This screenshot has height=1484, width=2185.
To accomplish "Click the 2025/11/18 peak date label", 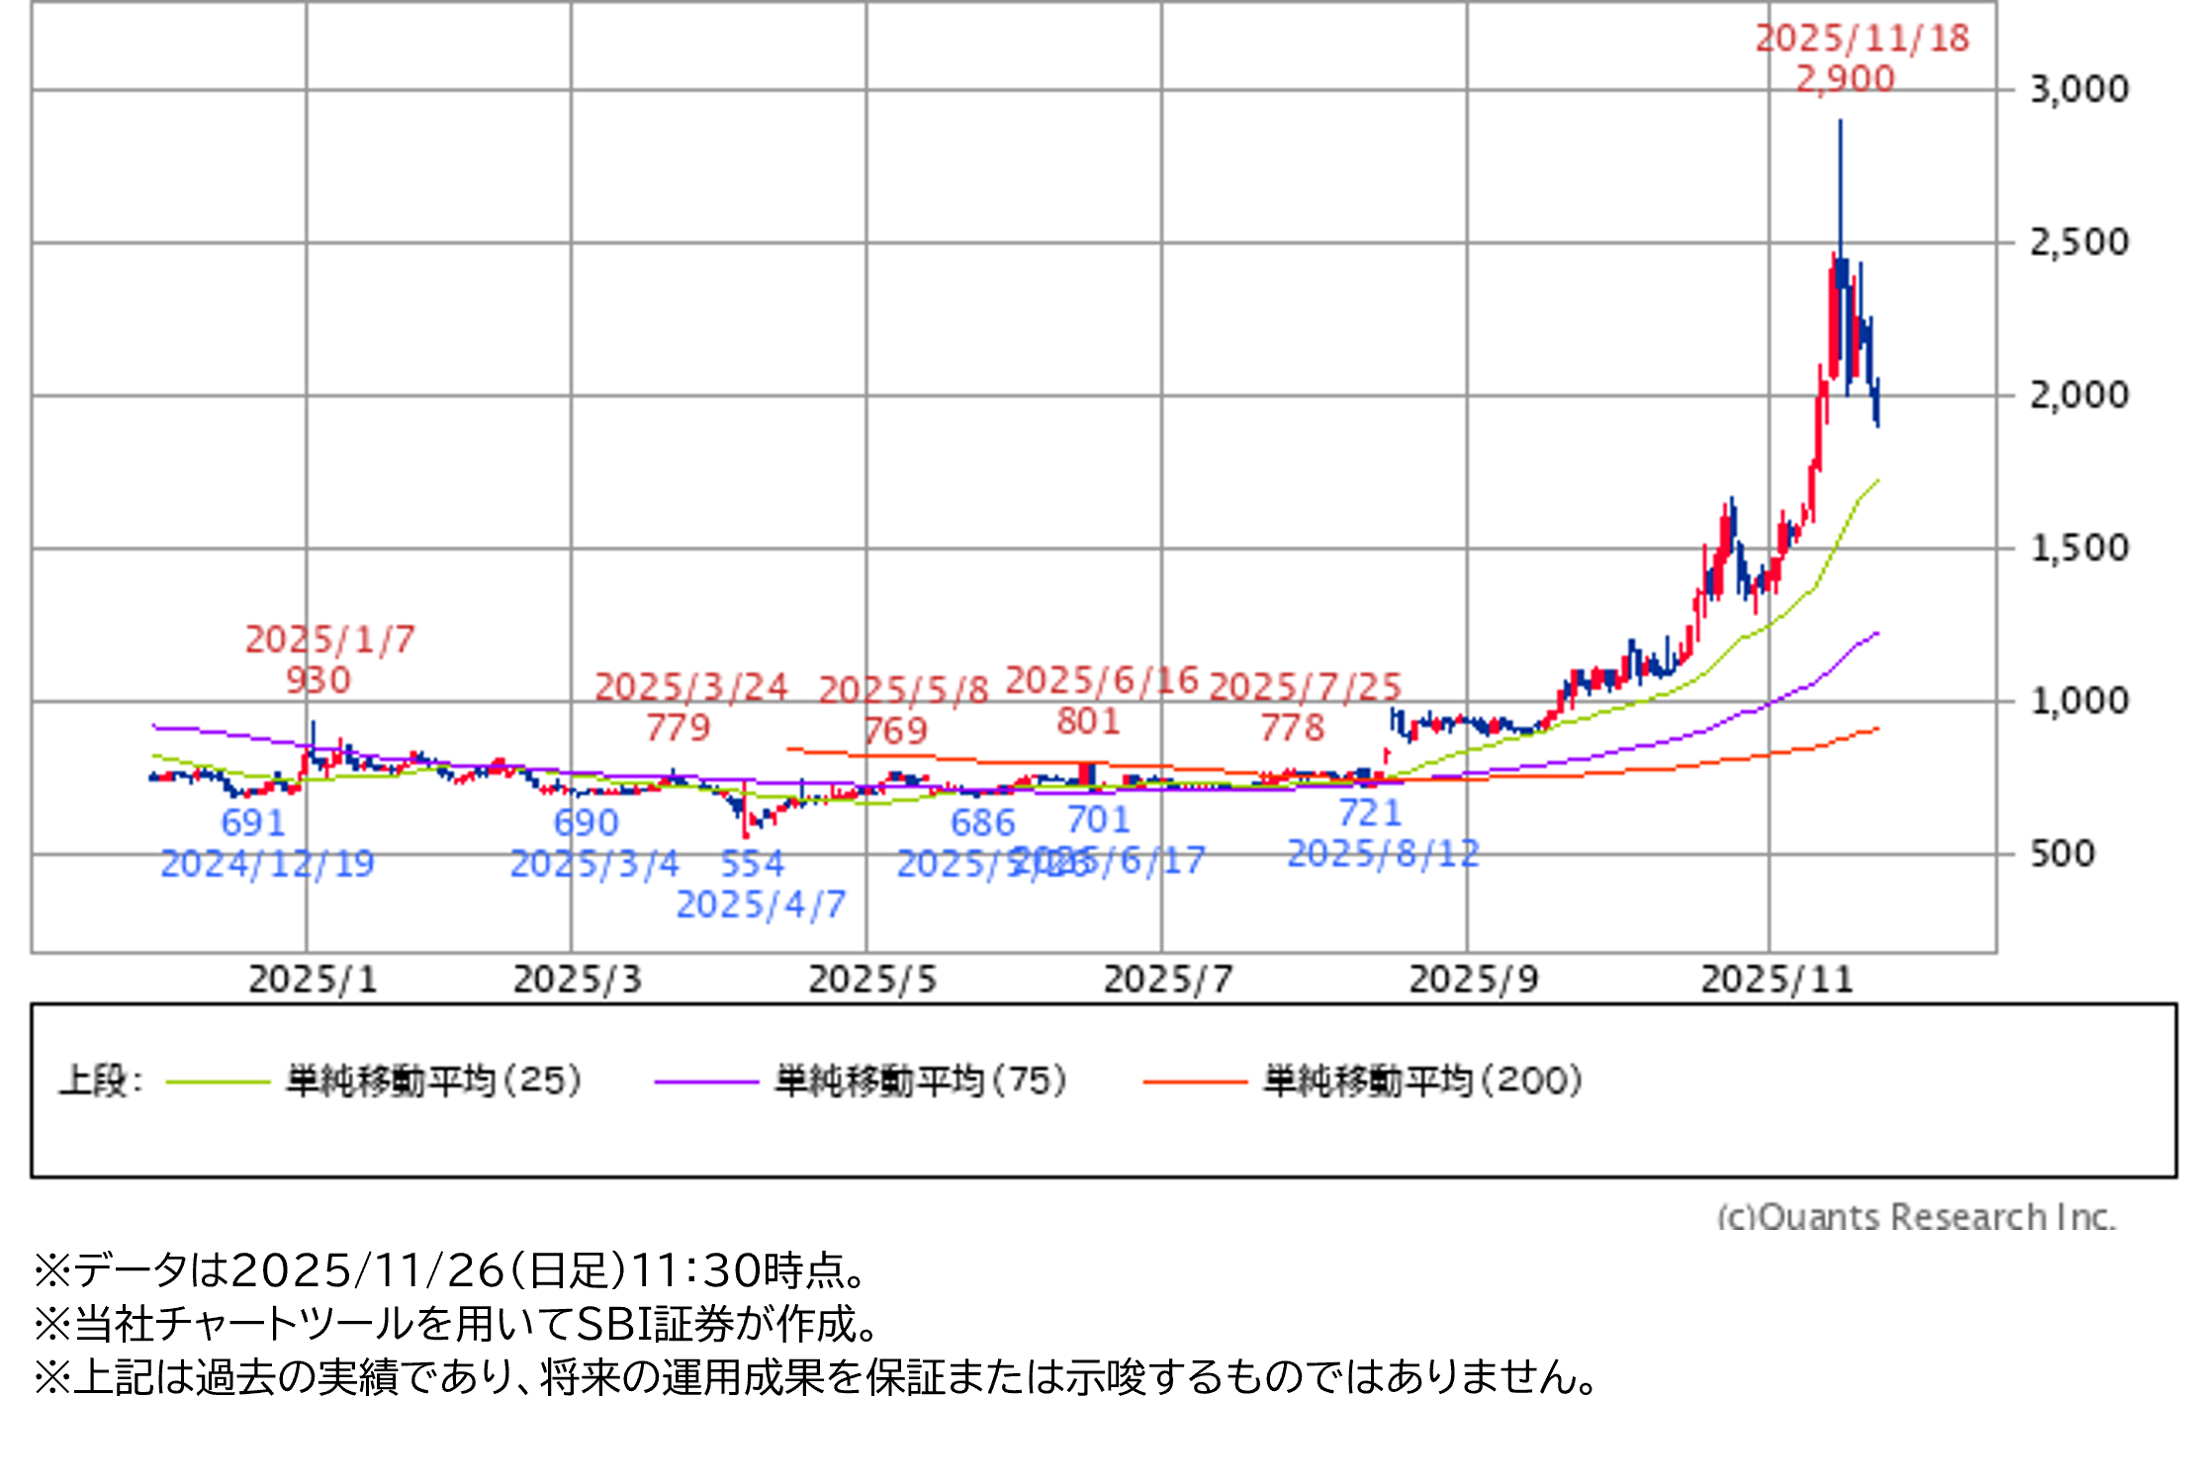I will (1863, 39).
